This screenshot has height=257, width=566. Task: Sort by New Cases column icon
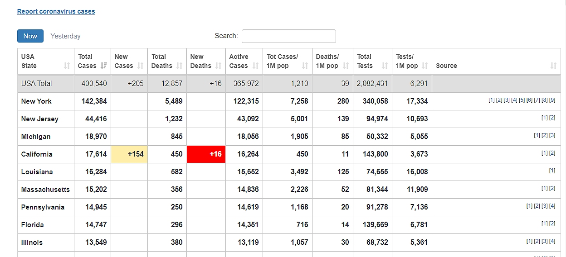[140, 66]
